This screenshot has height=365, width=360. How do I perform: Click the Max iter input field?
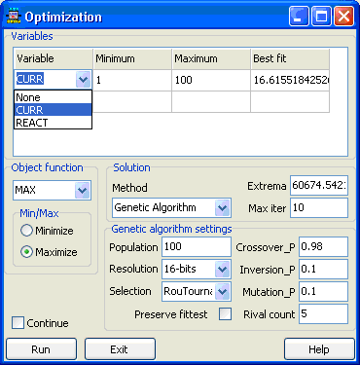tap(319, 207)
